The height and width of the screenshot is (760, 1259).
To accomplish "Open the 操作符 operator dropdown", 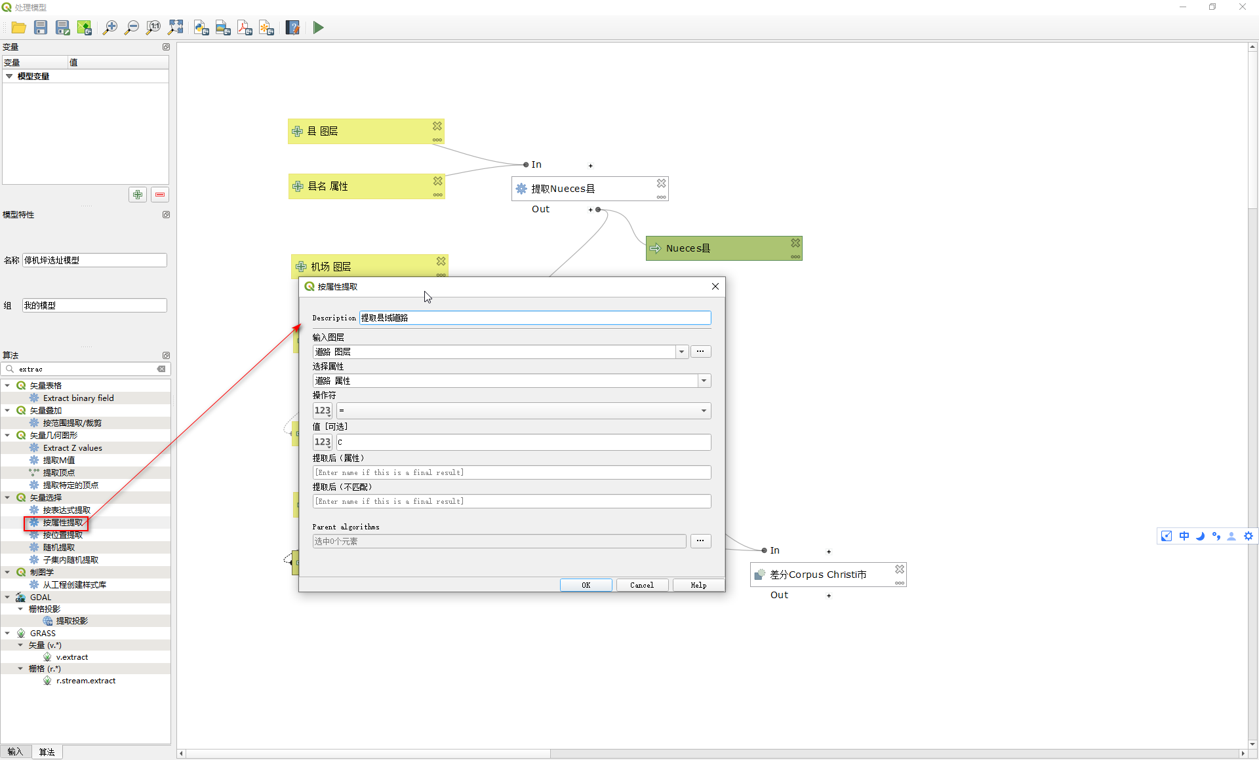I will pos(704,411).
